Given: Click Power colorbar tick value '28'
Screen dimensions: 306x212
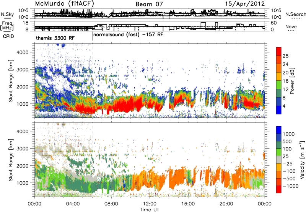Looking at the screenshot, I should point(285,56).
